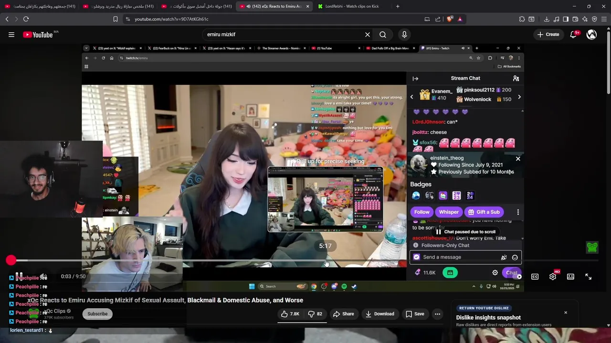Dislike the video showing 82 dislikes
Image resolution: width=611 pixels, height=343 pixels.
click(315, 314)
